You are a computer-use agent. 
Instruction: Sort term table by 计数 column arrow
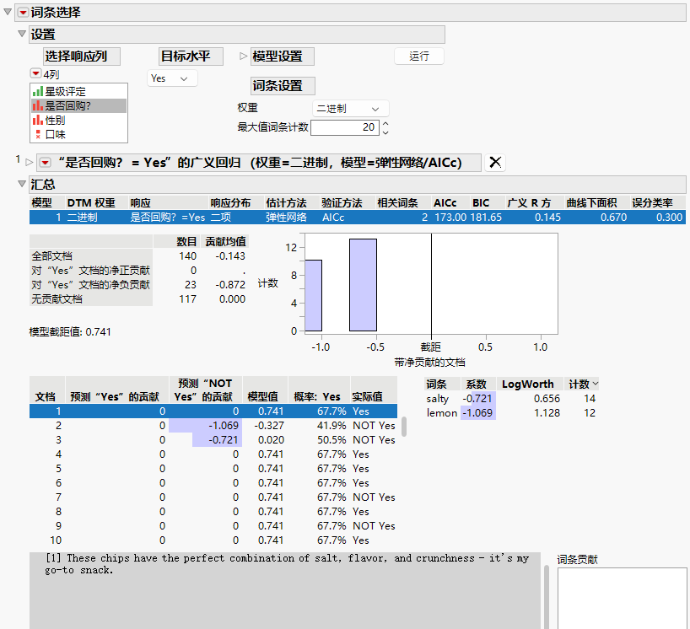click(596, 384)
